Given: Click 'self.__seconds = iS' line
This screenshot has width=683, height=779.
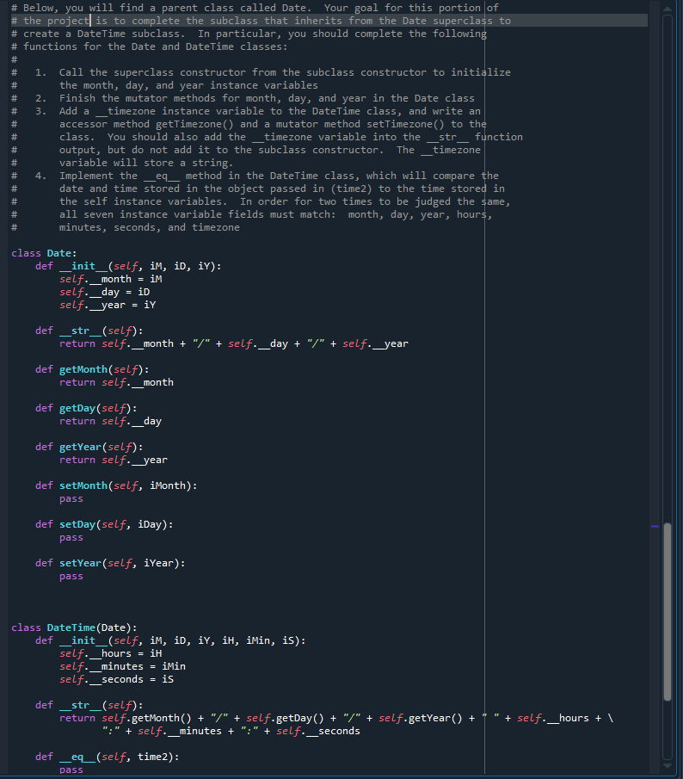Looking at the screenshot, I should (117, 680).
